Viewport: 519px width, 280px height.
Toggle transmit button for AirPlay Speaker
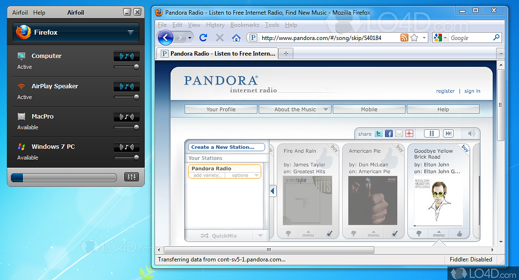click(126, 86)
